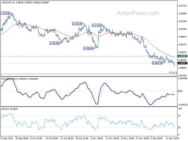Viewport: 188px width, 141px height.
Task: Click the 0.91920 price label
Action: click(x=97, y=25)
